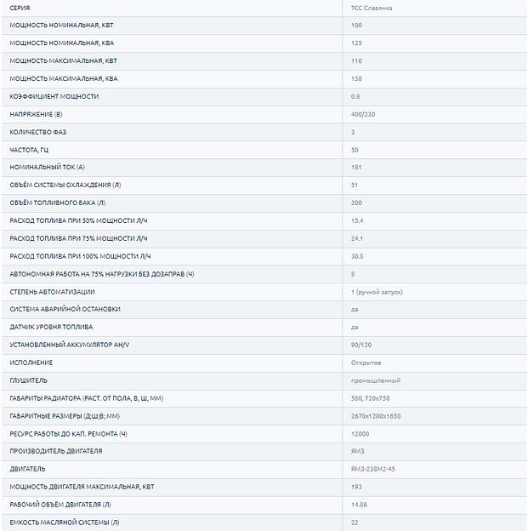The image size is (528, 531).
Task: Select the dimensions value 2670x1200x1650
Action: [x=376, y=415]
